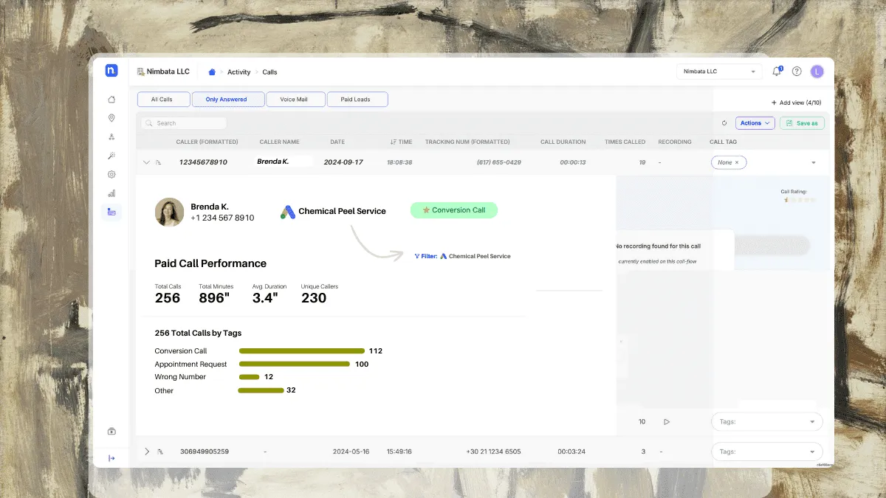Click the hierarchy nodes sidebar icon

111,136
